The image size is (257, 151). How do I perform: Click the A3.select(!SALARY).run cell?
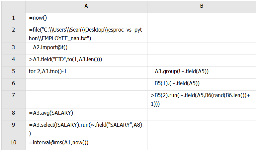(86, 129)
